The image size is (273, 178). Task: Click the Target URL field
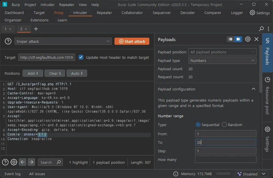click(x=47, y=57)
